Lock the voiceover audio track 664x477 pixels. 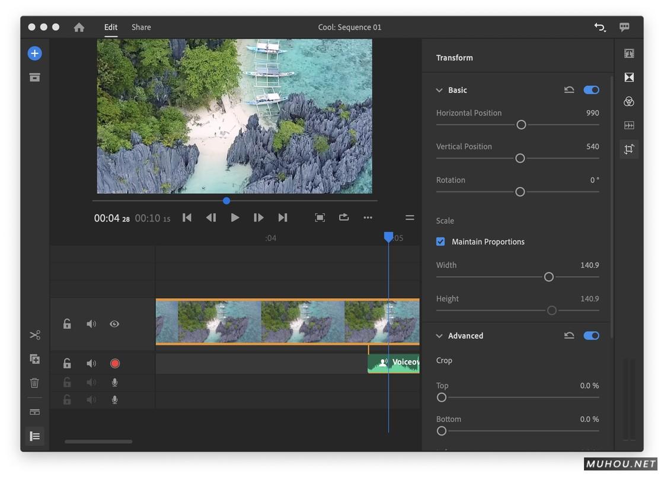[67, 363]
